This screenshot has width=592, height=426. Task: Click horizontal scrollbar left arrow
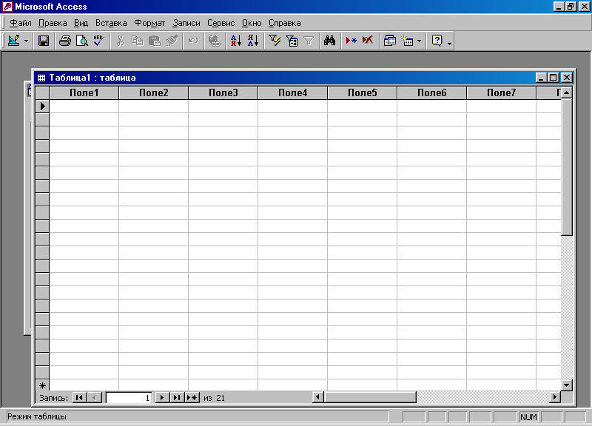pos(318,397)
